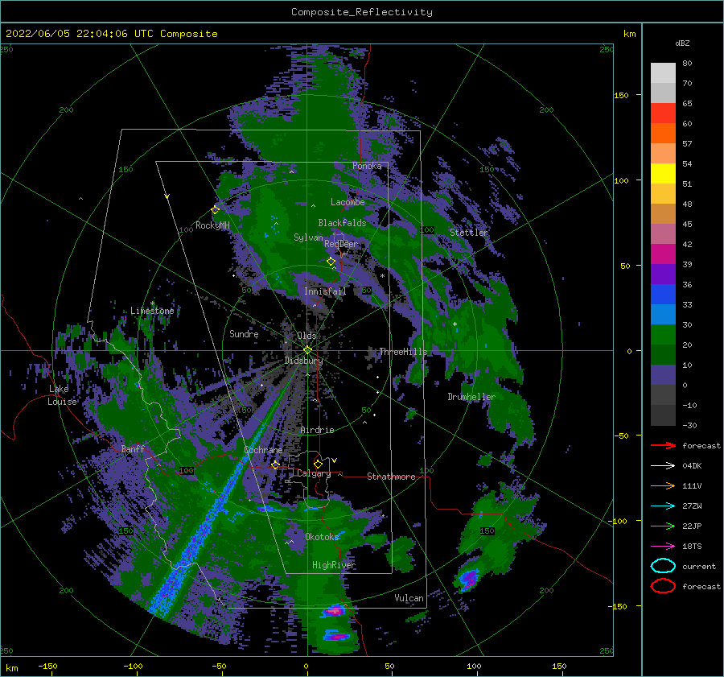
Task: Select the yellow radar-site marker at Didsbury
Action: coord(307,350)
